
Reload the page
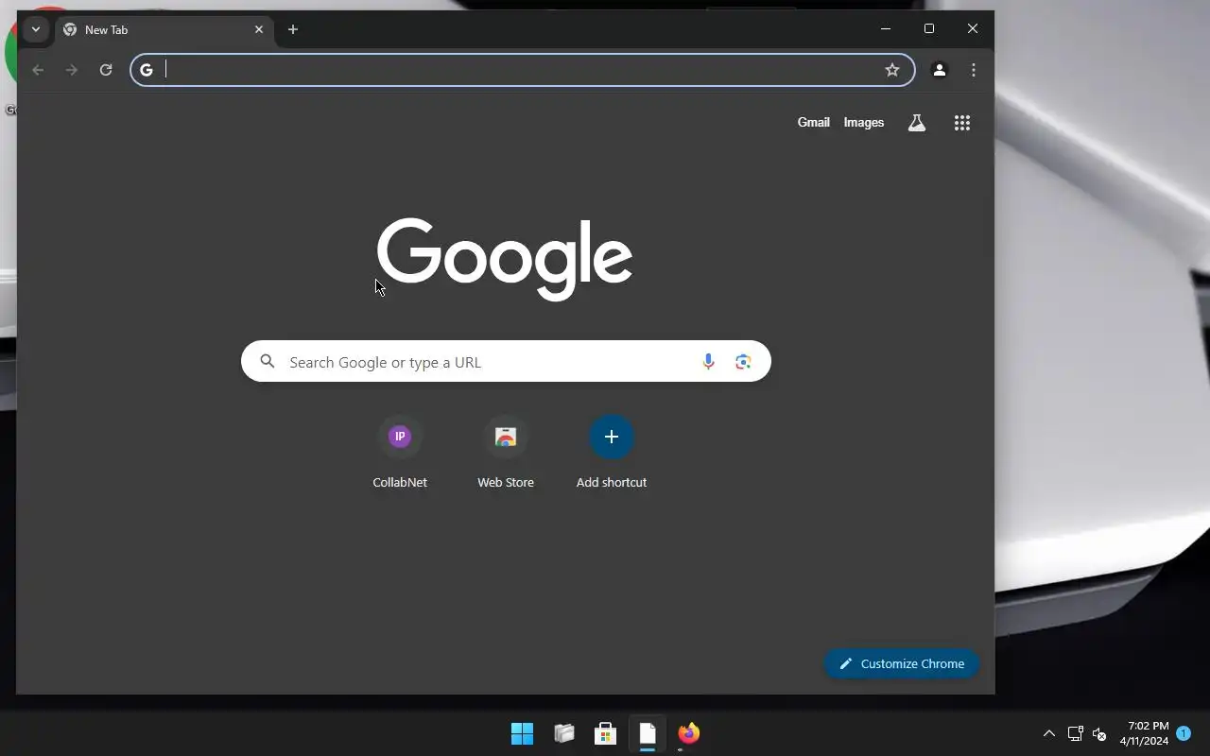106,70
